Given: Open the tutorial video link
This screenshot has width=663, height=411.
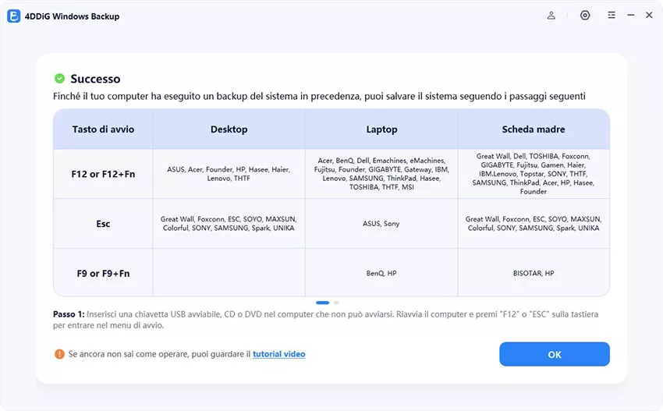Looking at the screenshot, I should 278,354.
